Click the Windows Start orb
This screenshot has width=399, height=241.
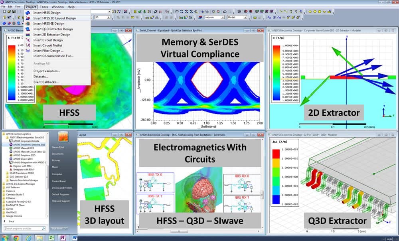tap(5, 239)
